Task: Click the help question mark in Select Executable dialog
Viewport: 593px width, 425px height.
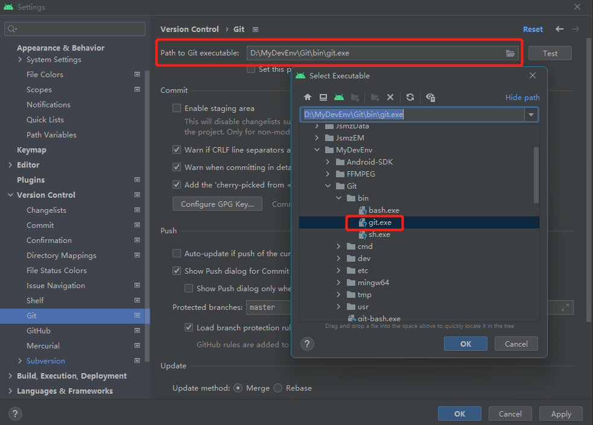Action: click(308, 344)
